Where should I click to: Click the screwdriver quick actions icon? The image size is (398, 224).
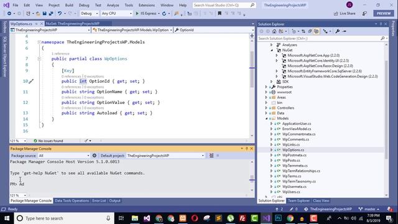31,82
